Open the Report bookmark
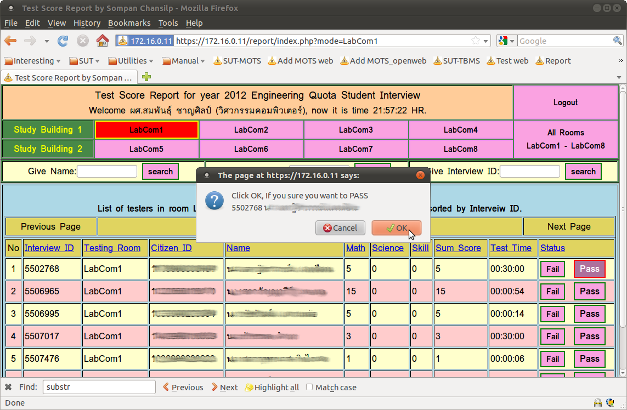The height and width of the screenshot is (410, 627). [x=553, y=61]
